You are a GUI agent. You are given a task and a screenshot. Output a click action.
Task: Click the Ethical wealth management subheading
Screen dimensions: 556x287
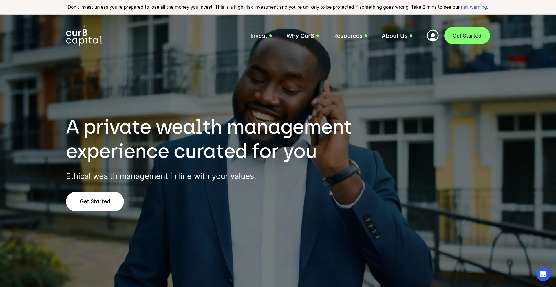161,176
